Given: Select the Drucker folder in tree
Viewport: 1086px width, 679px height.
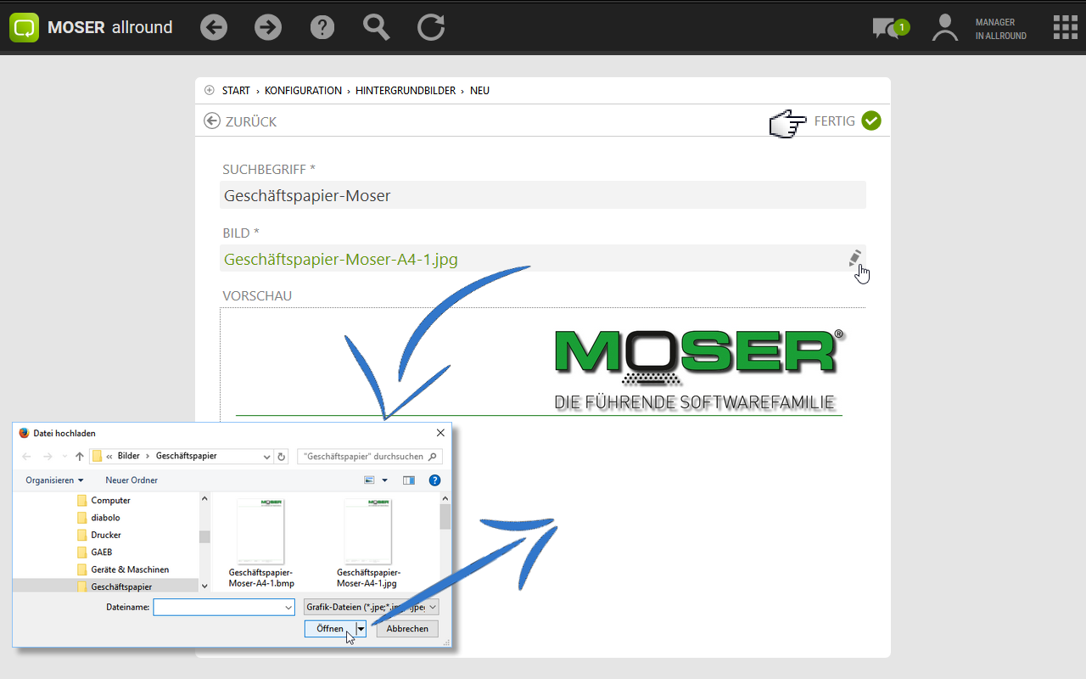Looking at the screenshot, I should 105,535.
